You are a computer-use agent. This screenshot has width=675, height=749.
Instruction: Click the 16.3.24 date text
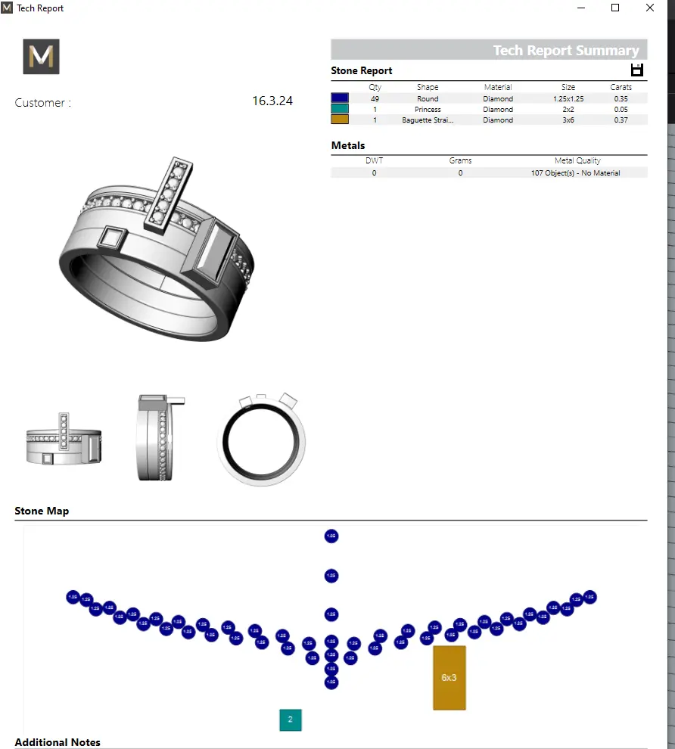tap(272, 101)
